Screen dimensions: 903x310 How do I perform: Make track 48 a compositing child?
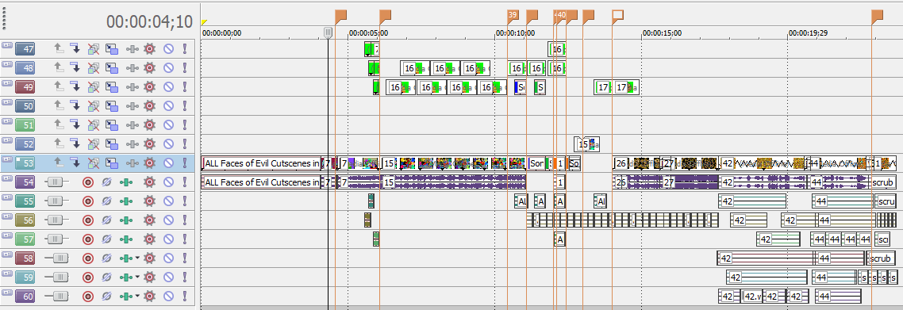(75, 68)
